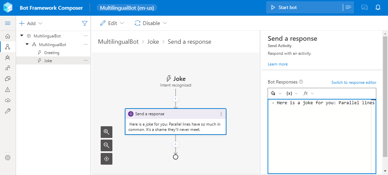Viewport: 388px width, 175px height.
Task: Open the Home page icon in sidebar
Action: [x=8, y=36]
